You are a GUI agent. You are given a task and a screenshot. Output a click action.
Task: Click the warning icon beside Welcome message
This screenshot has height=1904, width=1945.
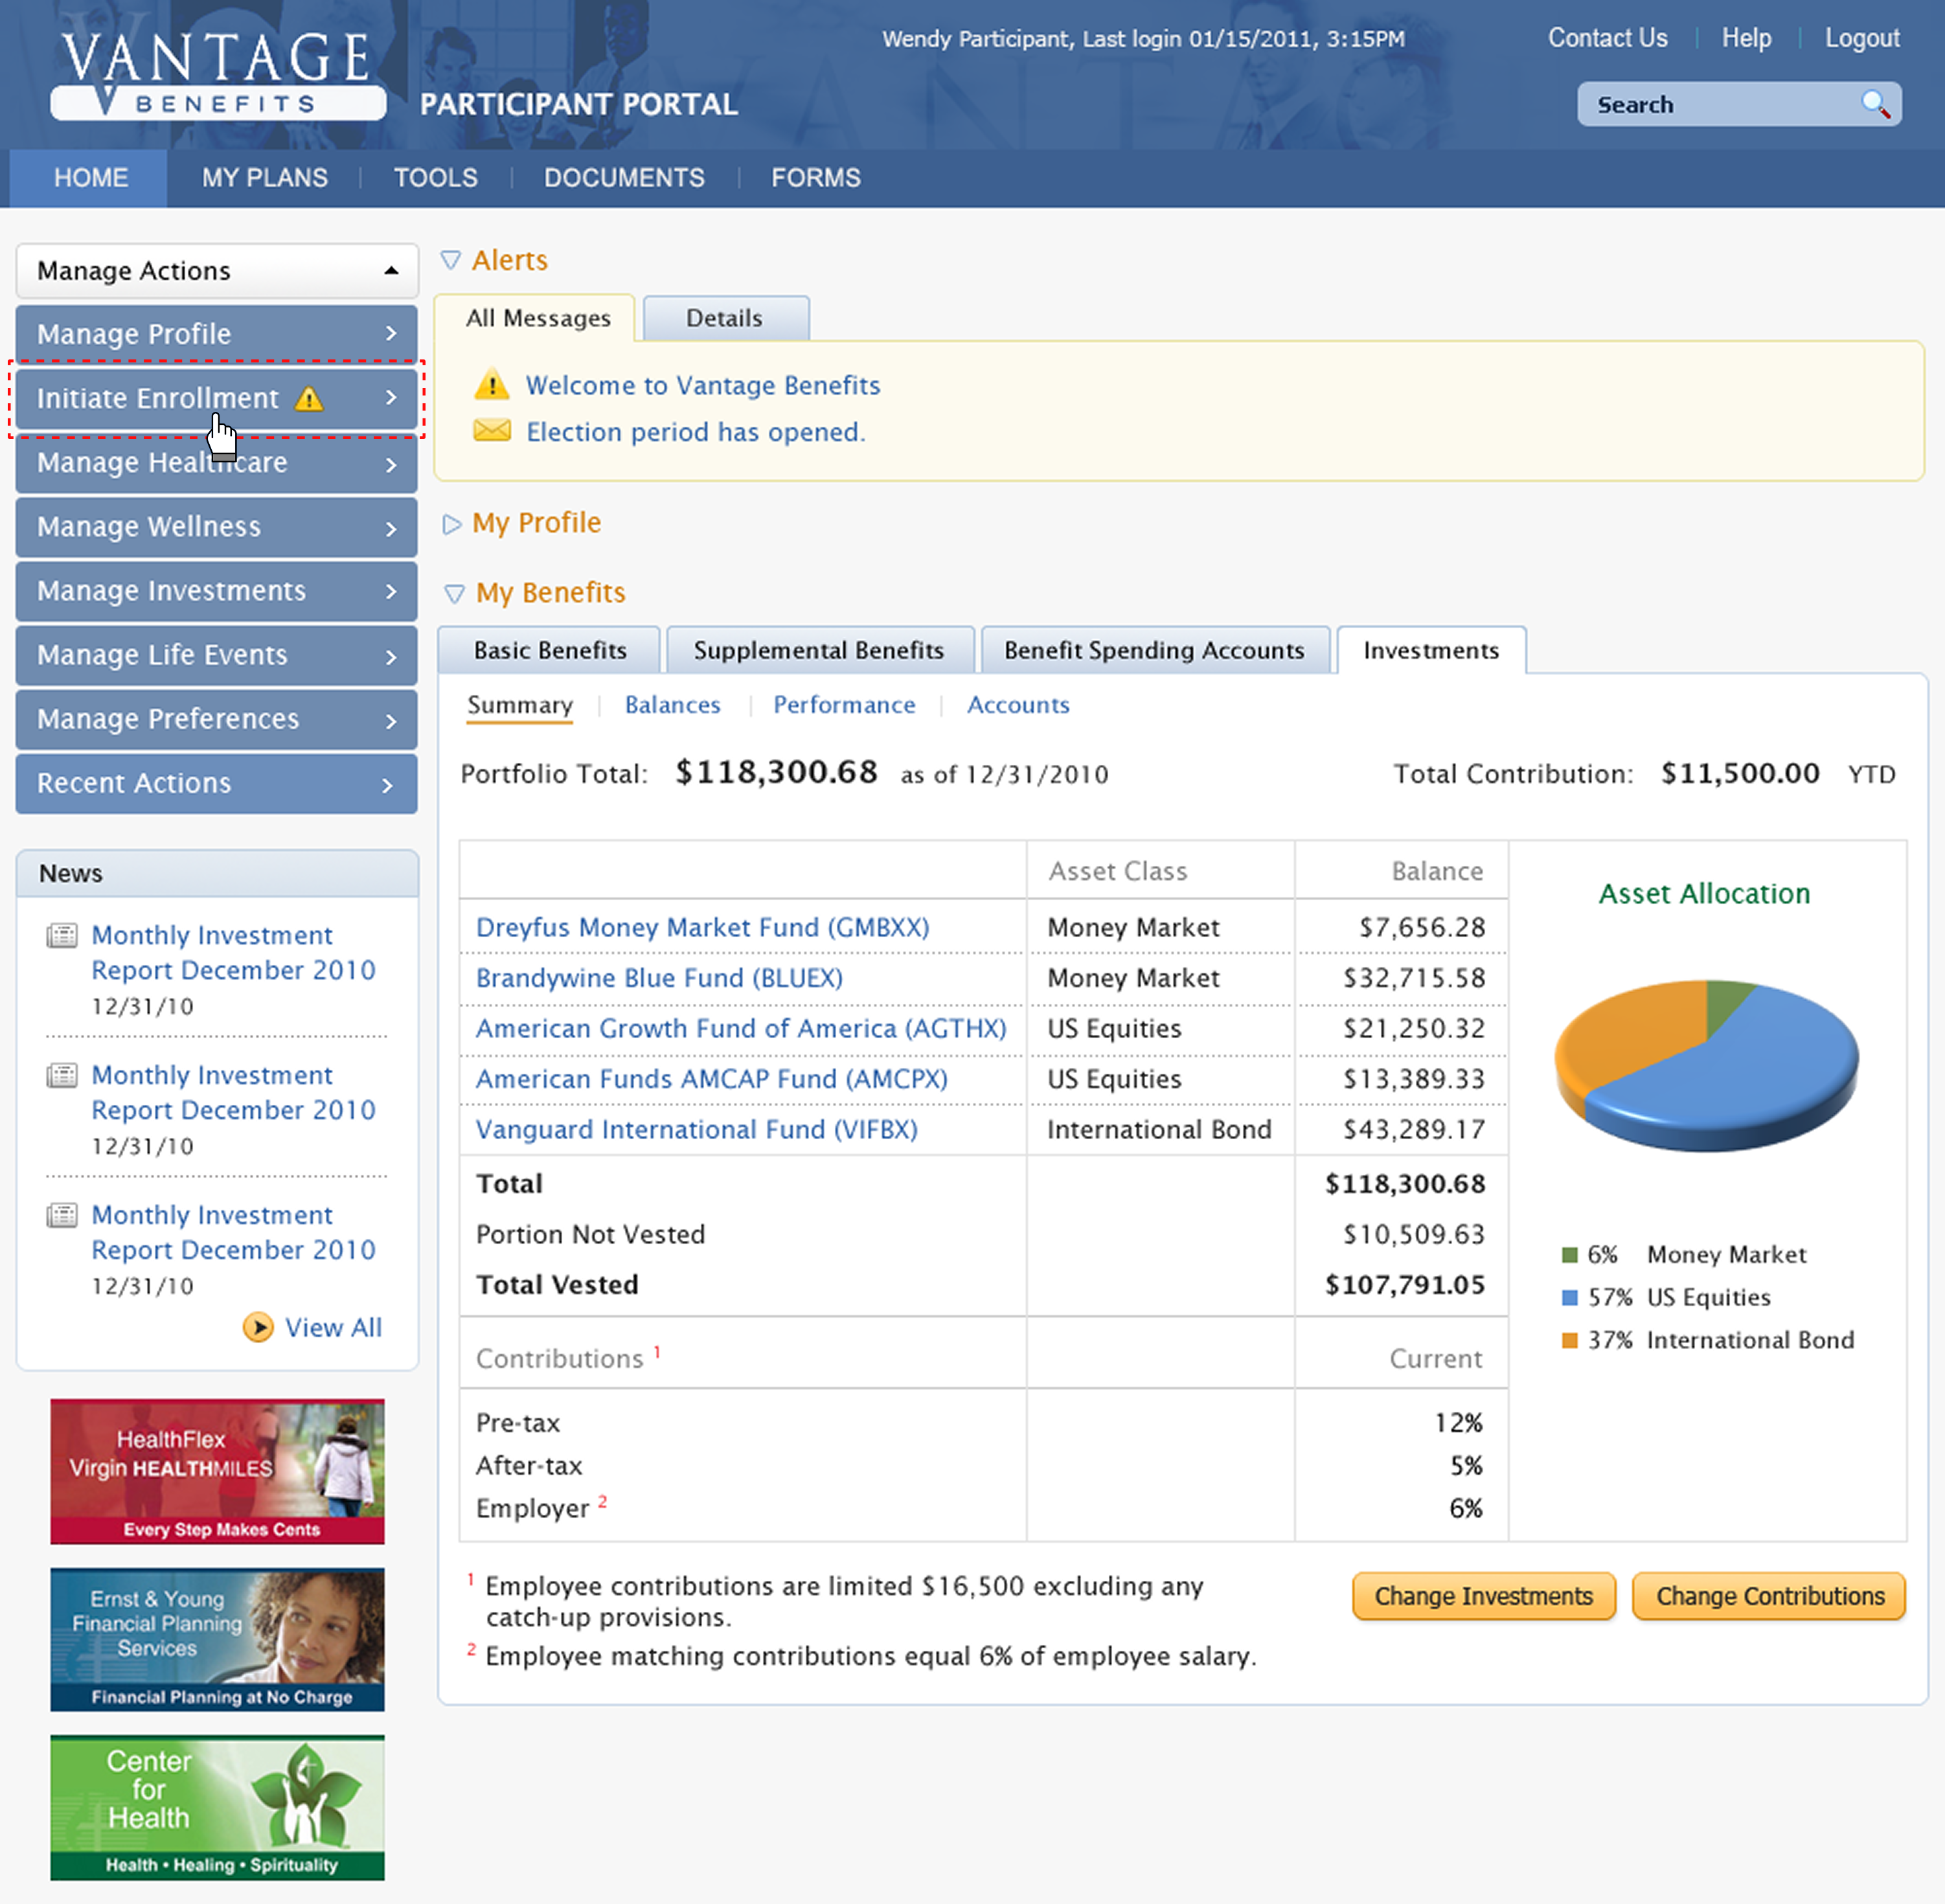491,384
